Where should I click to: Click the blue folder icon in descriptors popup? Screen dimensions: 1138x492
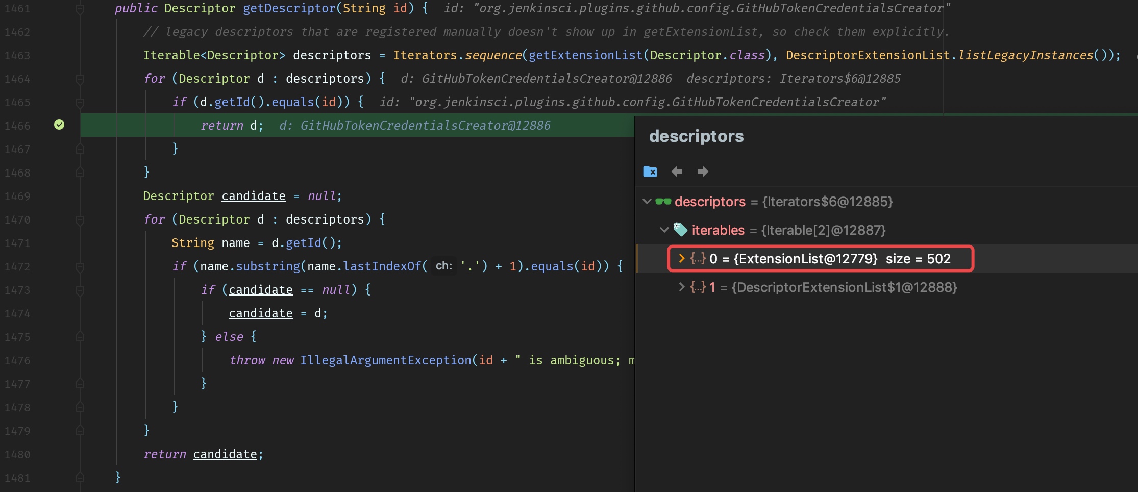(x=650, y=171)
